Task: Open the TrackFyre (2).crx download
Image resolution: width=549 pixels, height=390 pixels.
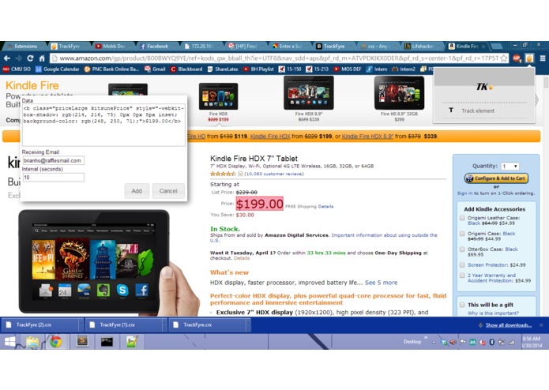Action: point(40,325)
